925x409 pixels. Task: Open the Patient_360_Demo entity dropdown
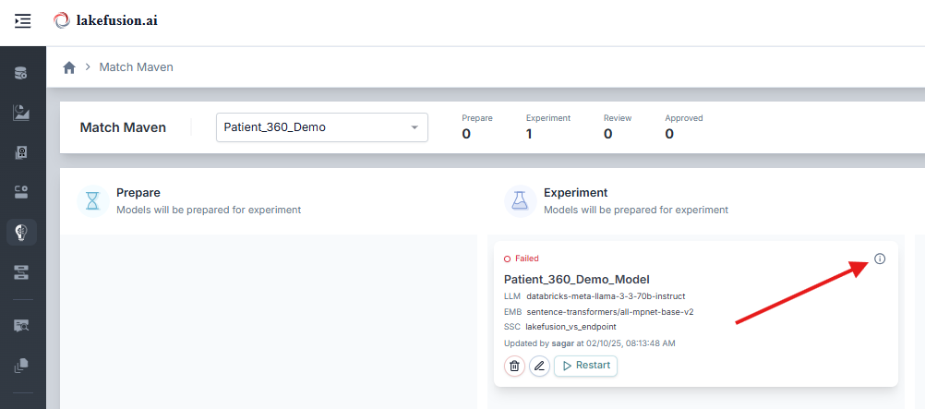322,126
